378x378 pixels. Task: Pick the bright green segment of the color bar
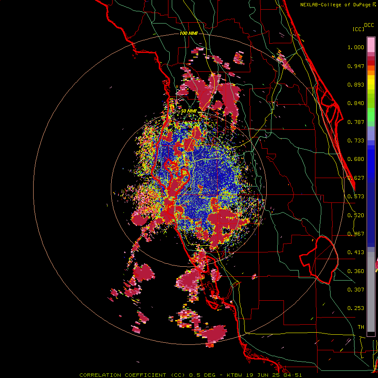click(x=371, y=115)
